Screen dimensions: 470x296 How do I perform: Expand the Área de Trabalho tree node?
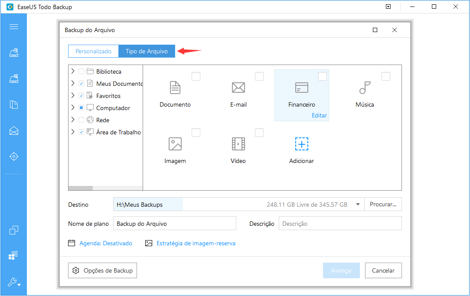point(73,131)
